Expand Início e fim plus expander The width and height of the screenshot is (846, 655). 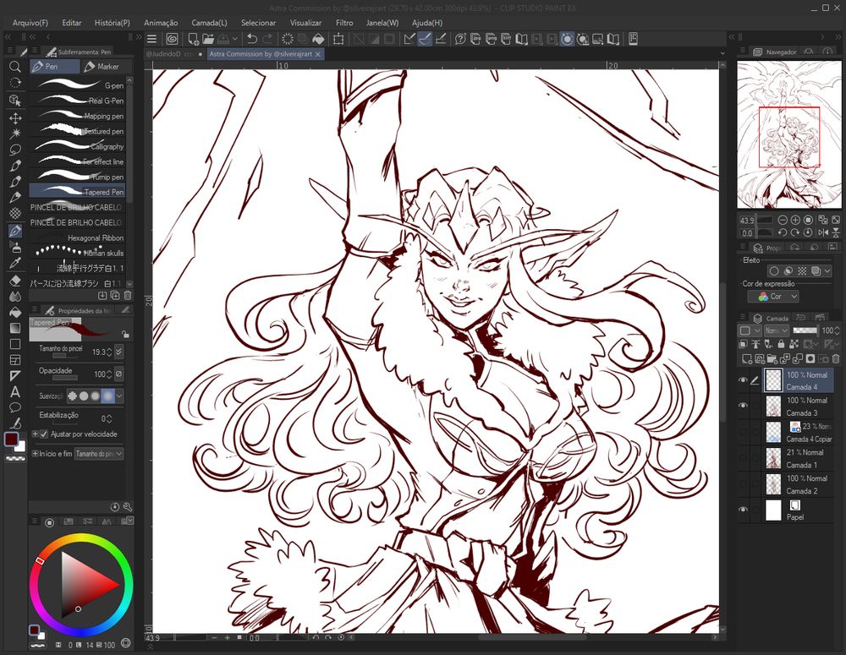tap(35, 454)
